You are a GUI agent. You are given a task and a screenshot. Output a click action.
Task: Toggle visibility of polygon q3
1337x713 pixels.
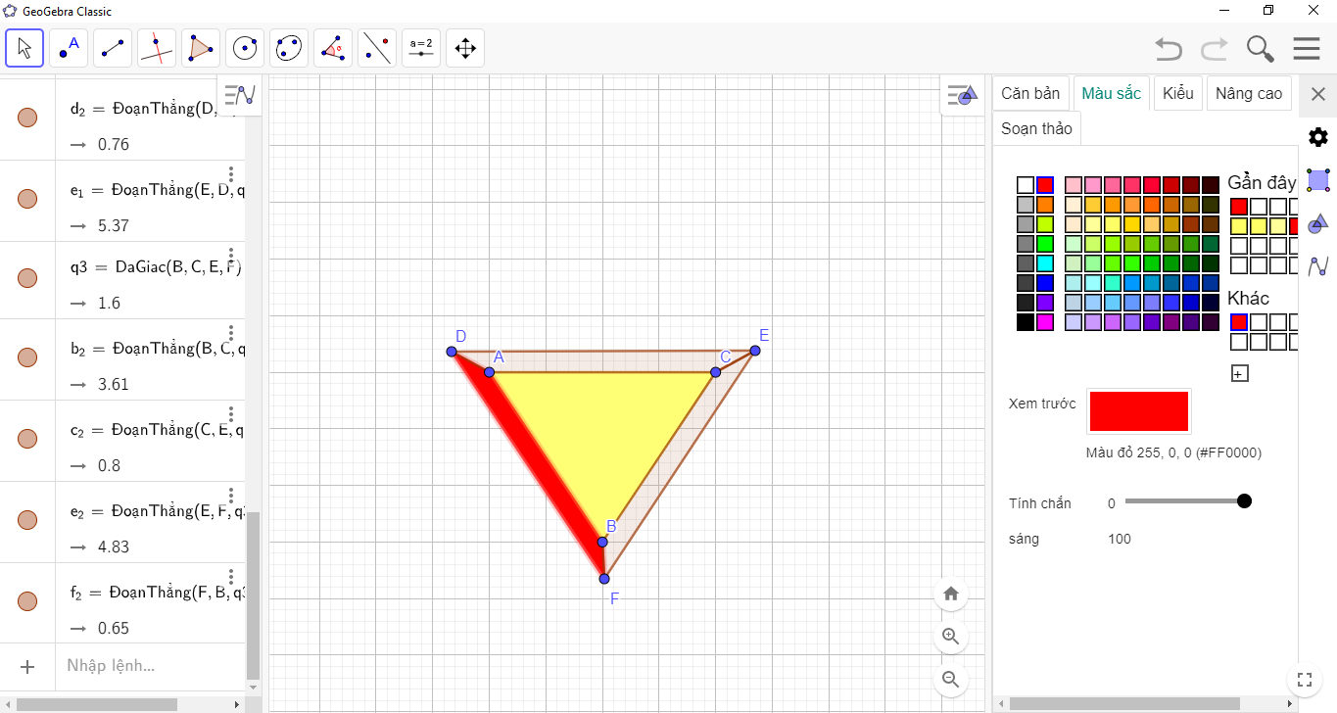[x=27, y=277]
